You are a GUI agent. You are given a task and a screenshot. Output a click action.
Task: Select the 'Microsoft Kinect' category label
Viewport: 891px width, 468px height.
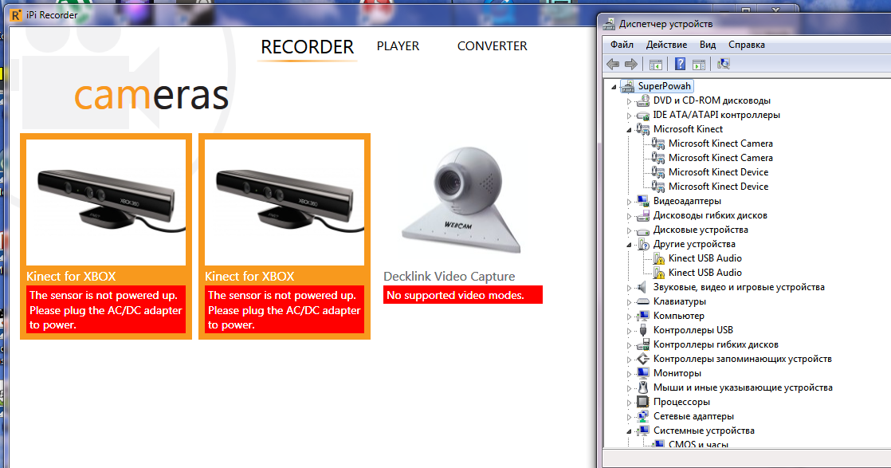pos(688,129)
